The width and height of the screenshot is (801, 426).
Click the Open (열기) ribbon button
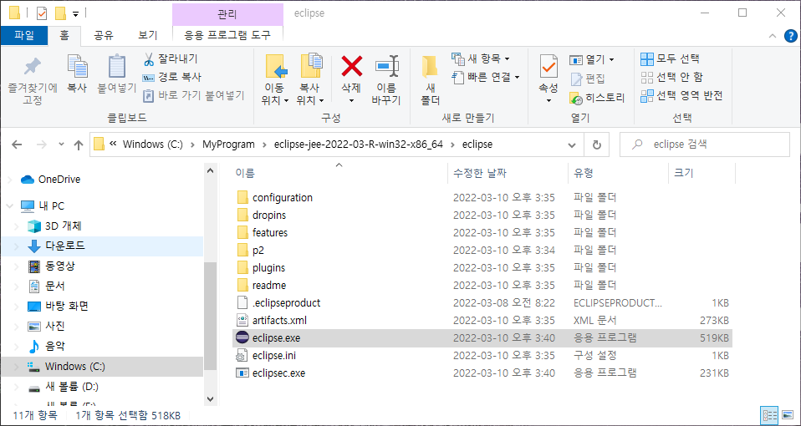(x=592, y=59)
